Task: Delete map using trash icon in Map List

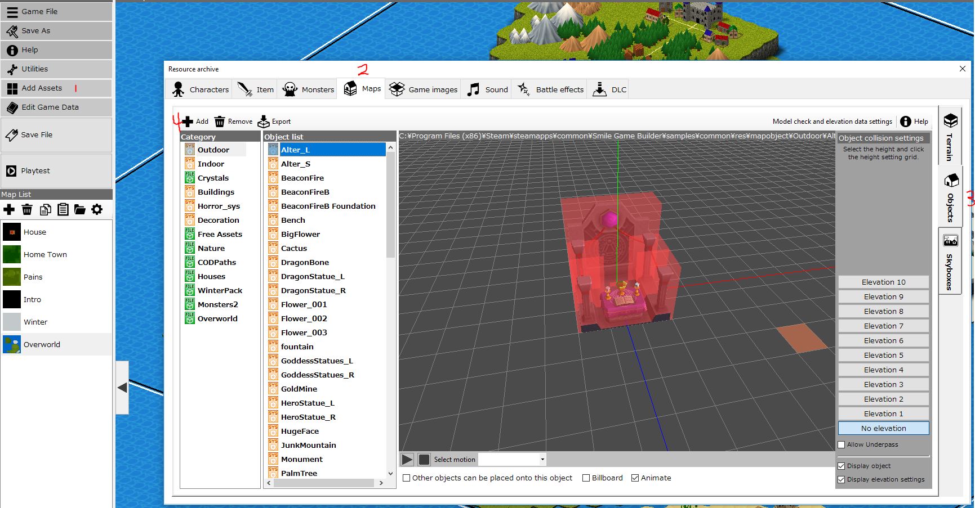Action: point(27,210)
